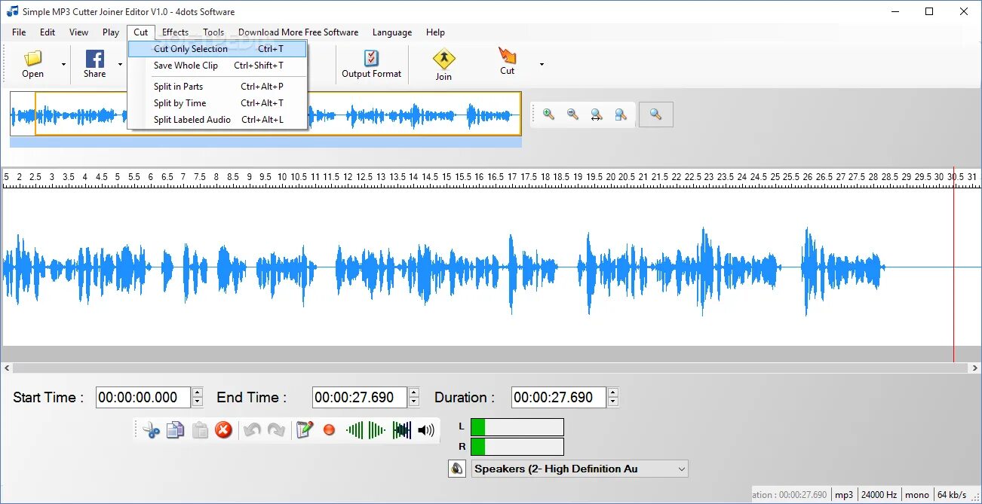The image size is (982, 504).
Task: Click the horizontal scrollbar left arrow
Action: (7, 368)
